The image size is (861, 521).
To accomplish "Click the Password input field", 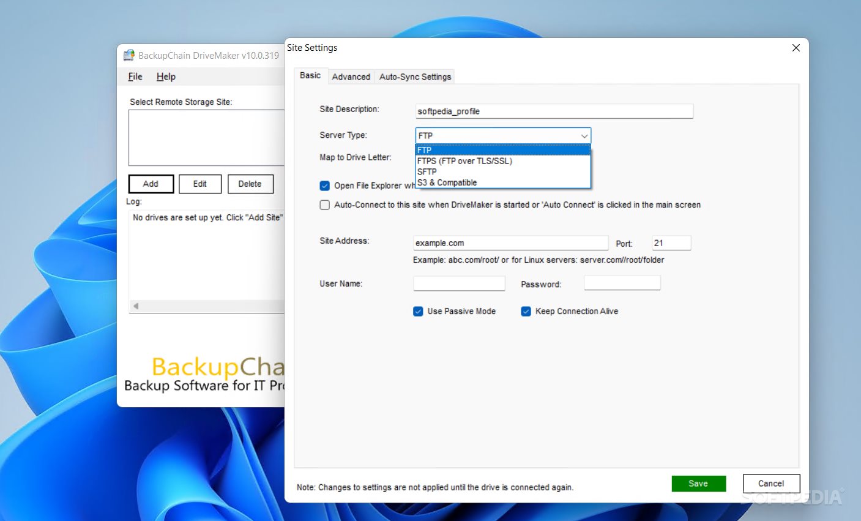I will click(x=622, y=283).
